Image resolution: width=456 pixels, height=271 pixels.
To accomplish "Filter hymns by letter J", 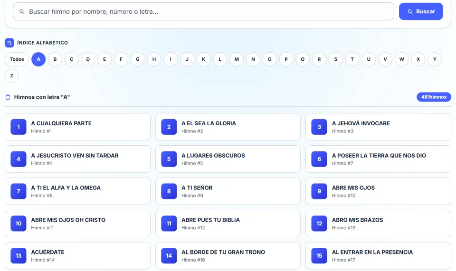I will [187, 59].
